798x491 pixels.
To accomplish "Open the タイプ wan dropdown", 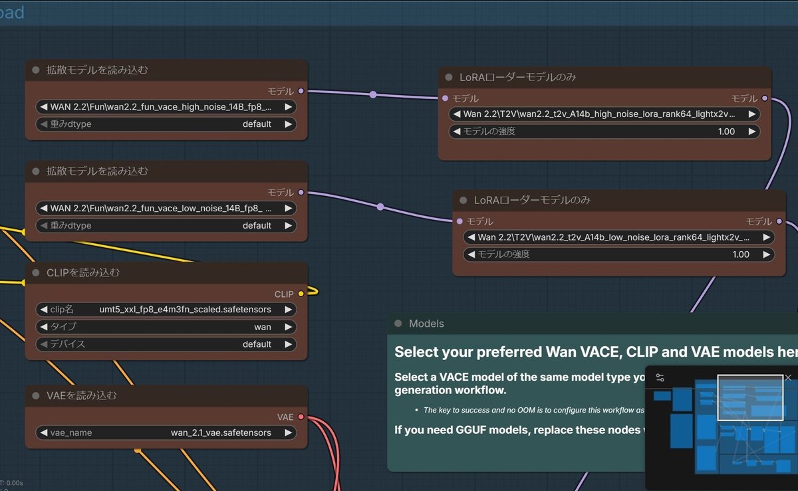I will pos(166,327).
